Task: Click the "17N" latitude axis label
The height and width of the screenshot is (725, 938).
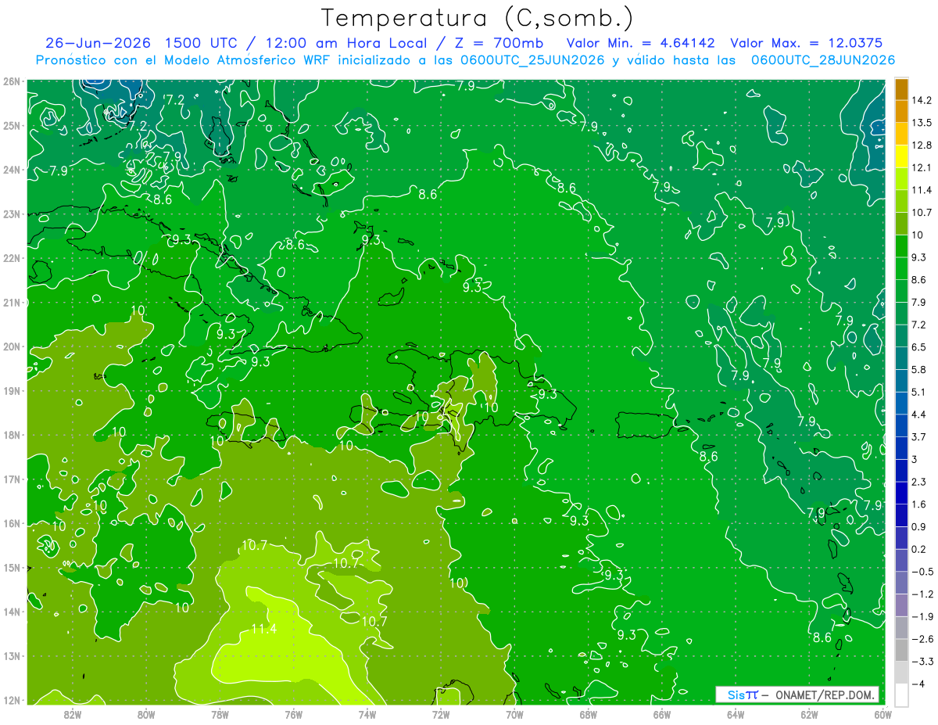Action: 11,479
